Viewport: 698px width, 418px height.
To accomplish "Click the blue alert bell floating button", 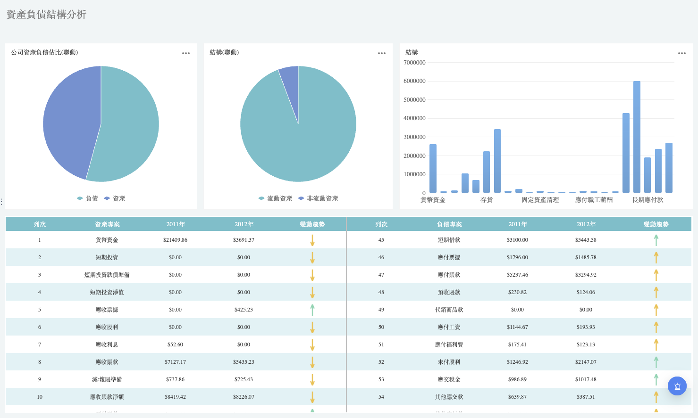I will [677, 386].
